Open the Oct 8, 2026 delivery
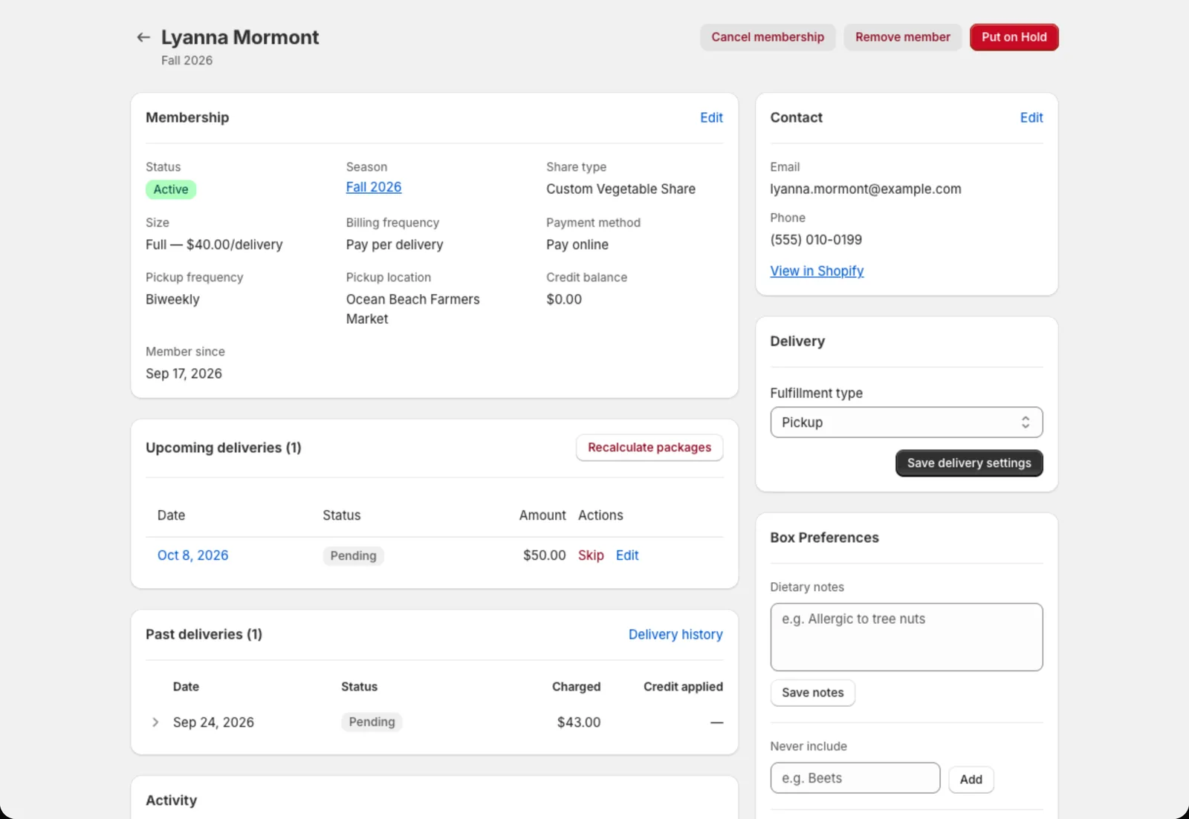Viewport: 1189px width, 819px height. 192,555
